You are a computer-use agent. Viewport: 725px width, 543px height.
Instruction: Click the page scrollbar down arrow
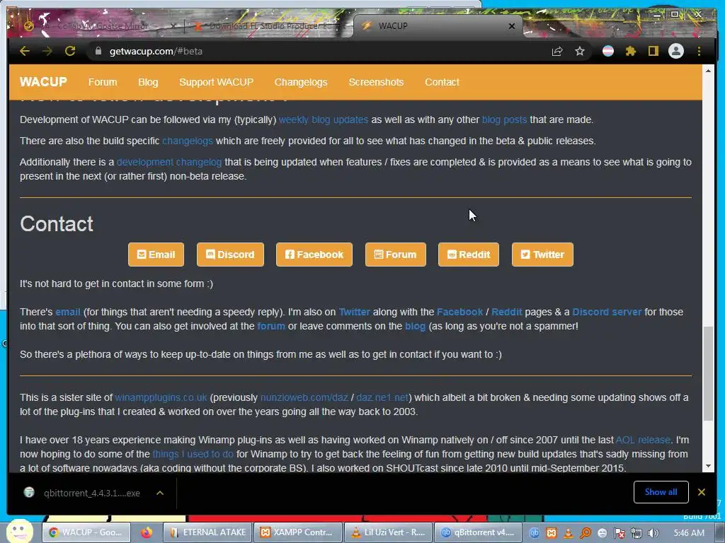(708, 467)
